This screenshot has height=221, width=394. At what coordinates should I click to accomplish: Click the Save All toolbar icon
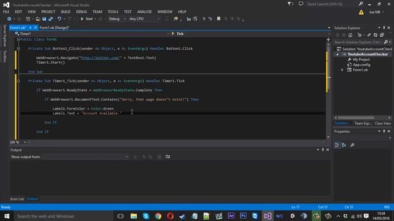(x=50, y=19)
